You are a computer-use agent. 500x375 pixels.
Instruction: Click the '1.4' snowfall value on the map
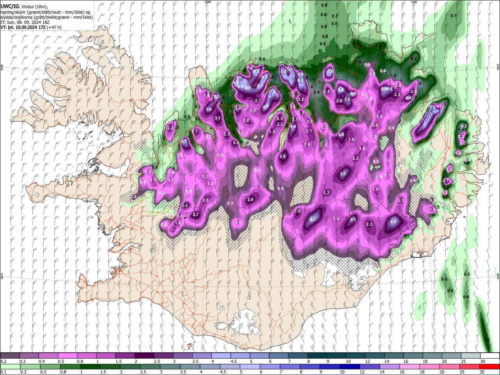[336, 219]
